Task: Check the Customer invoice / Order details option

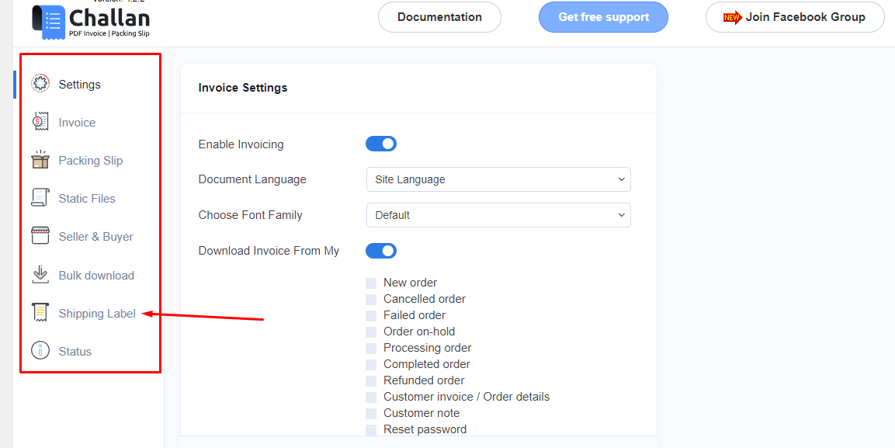Action: [371, 396]
